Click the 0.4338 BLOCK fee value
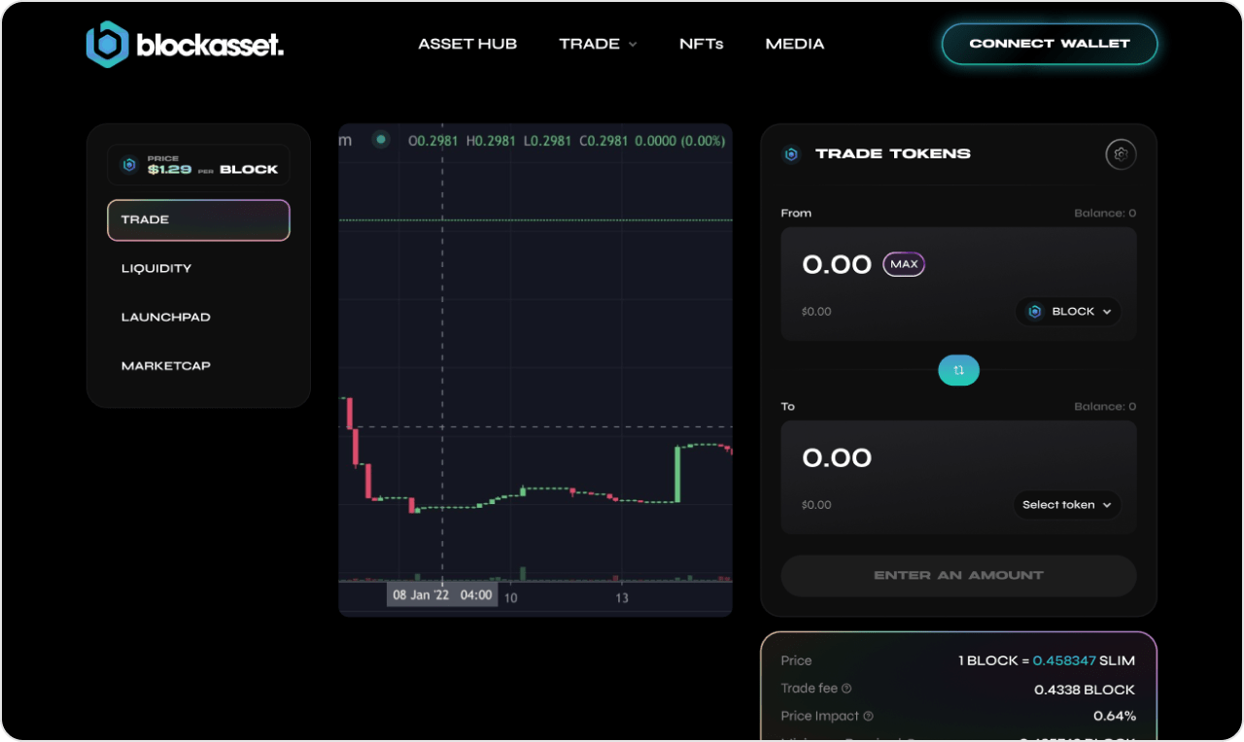The width and height of the screenshot is (1244, 742). (1085, 690)
